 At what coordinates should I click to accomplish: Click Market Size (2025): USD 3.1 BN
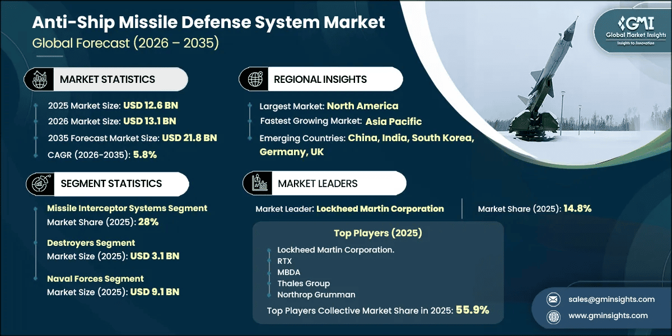click(x=113, y=257)
